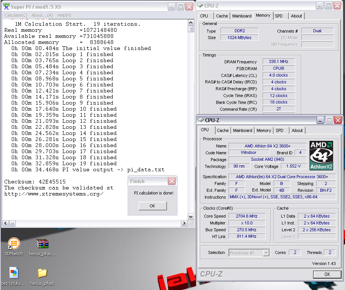Click the FSB:DRAM value CPU/8
345x290 pixels.
pos(278,68)
